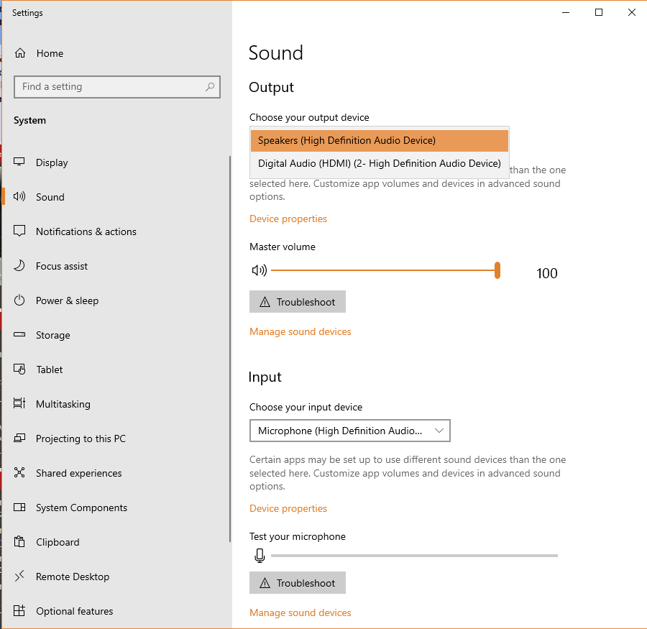The width and height of the screenshot is (647, 629).
Task: Open output Device properties link
Action: tap(288, 219)
